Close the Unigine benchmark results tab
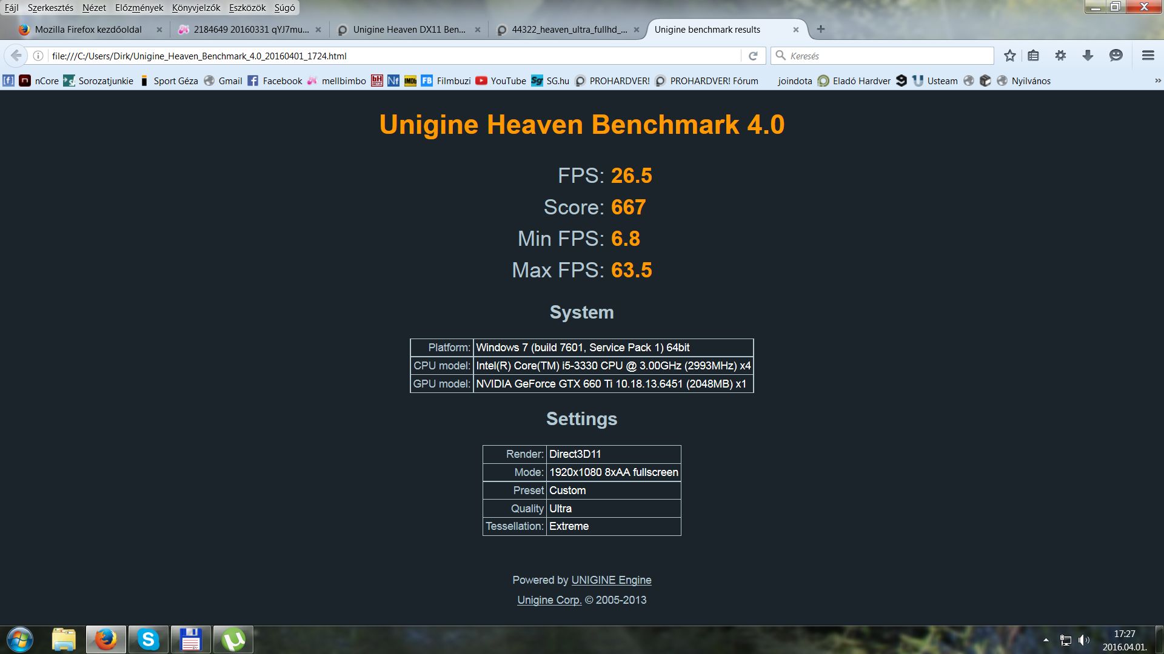 point(796,29)
